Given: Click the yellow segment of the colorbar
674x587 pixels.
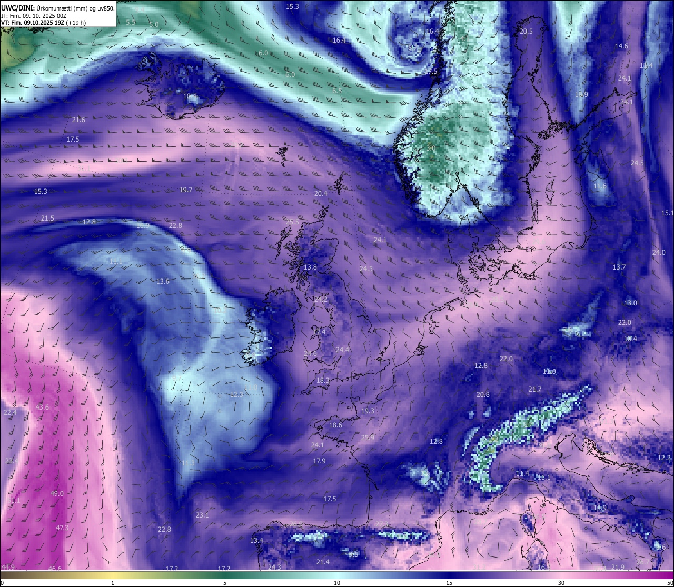Looking at the screenshot, I should click(113, 575).
